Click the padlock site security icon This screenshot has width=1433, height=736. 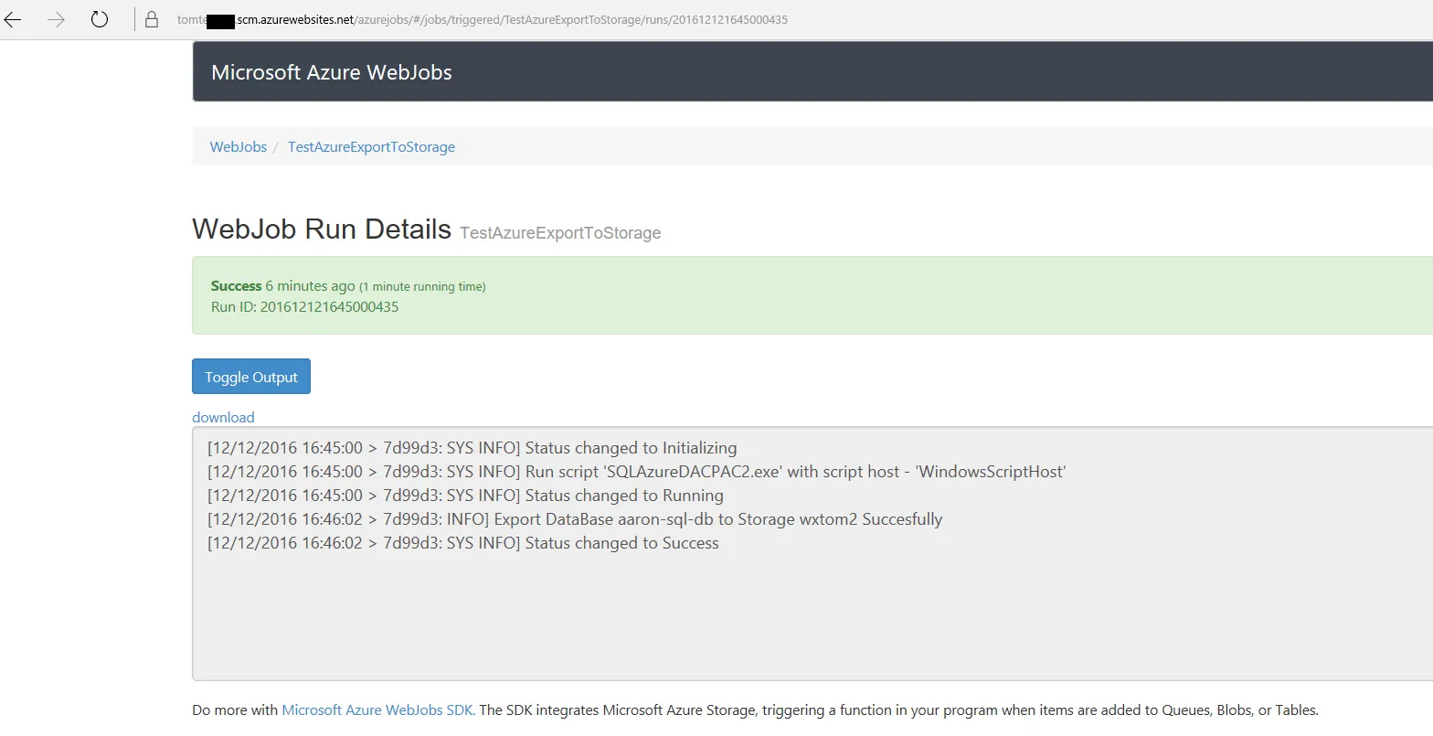152,19
